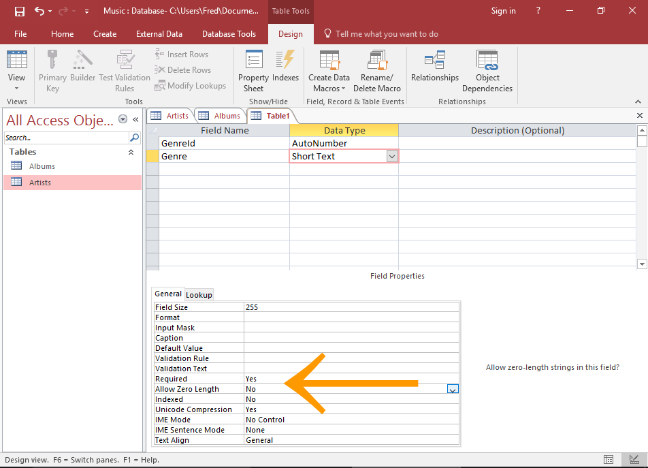
Task: Click the Save icon in title bar
Action: pyautogui.click(x=19, y=11)
